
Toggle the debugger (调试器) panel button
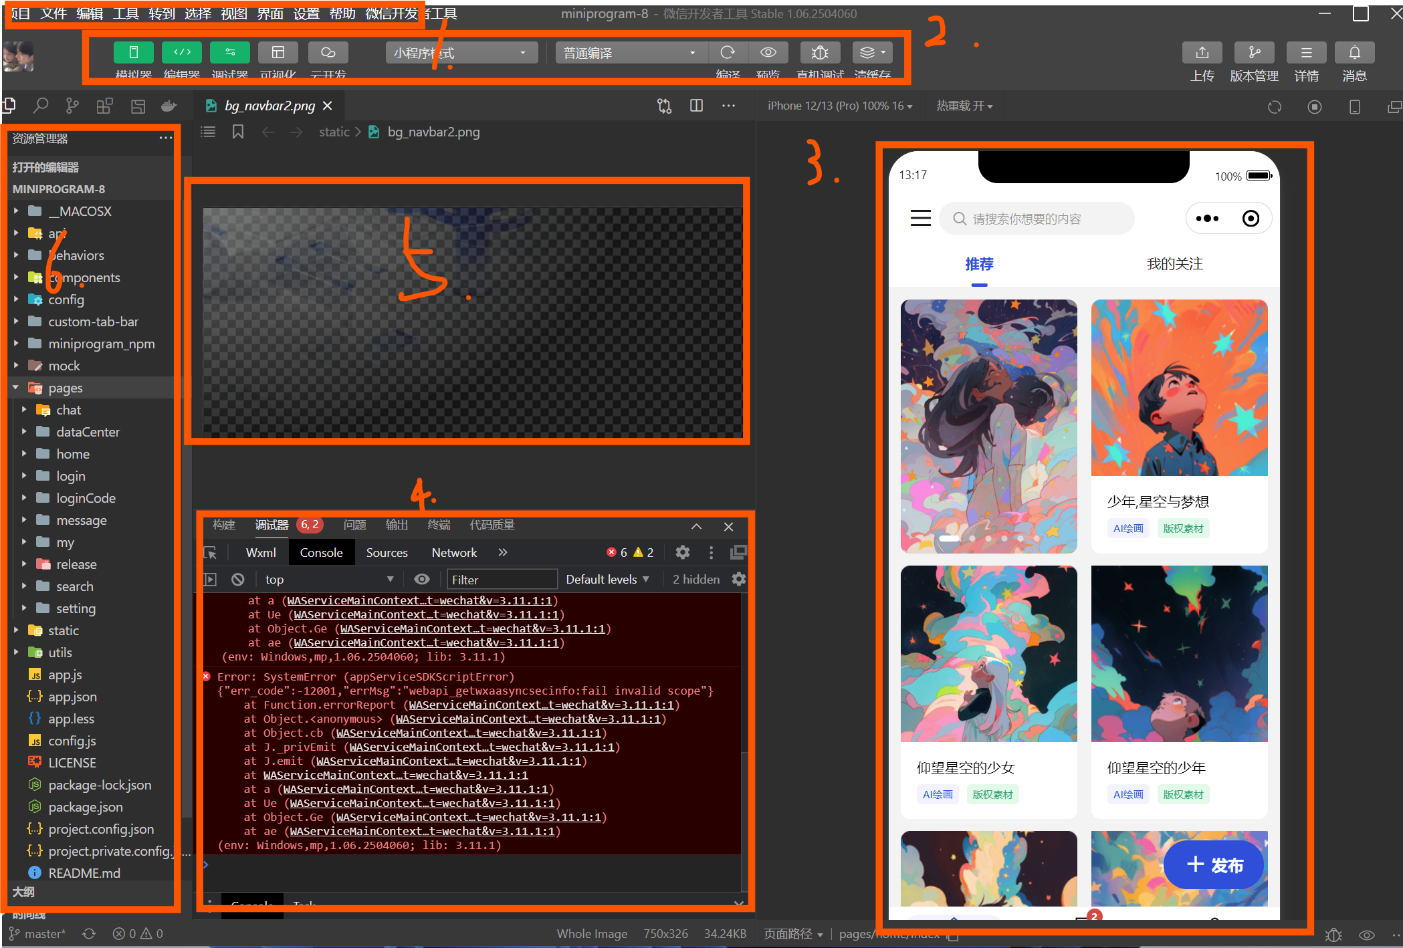click(x=230, y=52)
